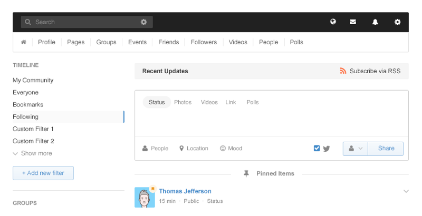The image size is (422, 216).
Task: Click the Search input field
Action: coord(84,22)
